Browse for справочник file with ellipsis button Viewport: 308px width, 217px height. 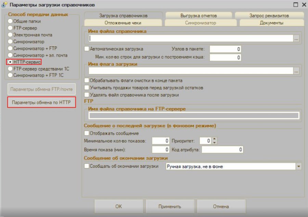(x=296, y=38)
